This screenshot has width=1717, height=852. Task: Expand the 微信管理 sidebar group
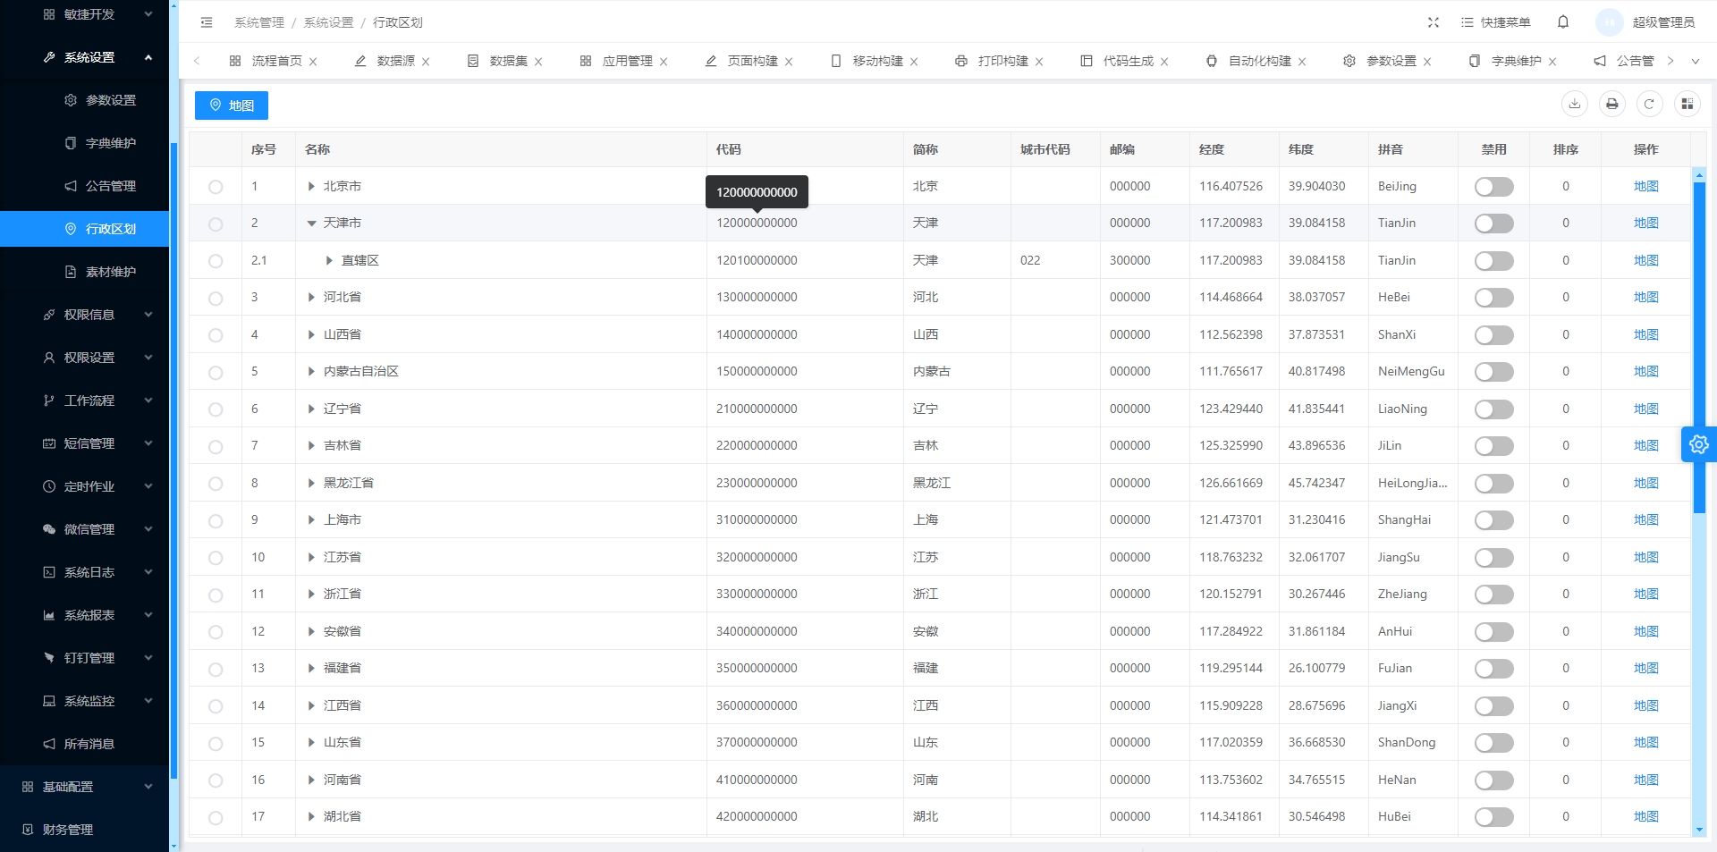click(85, 529)
